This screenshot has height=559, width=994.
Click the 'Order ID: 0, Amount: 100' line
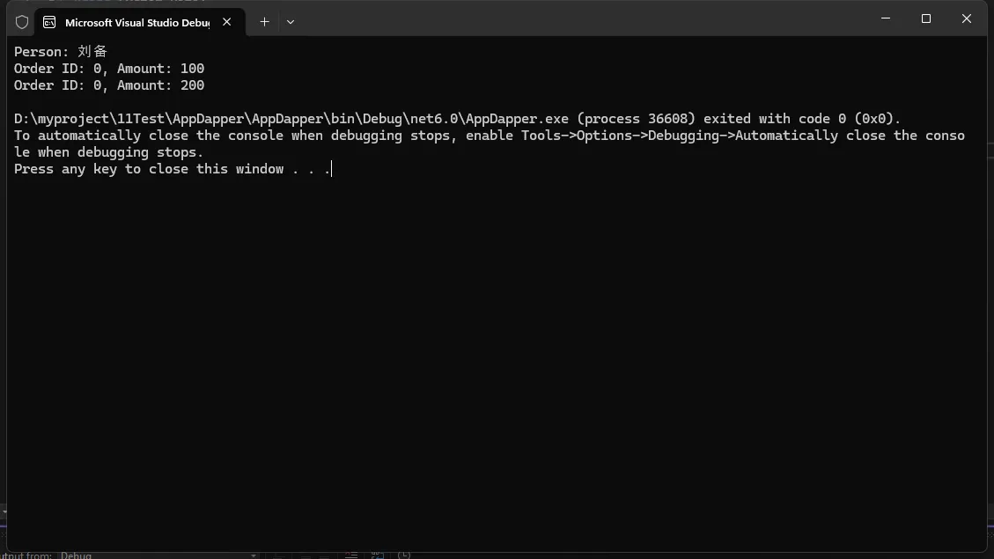(x=109, y=69)
